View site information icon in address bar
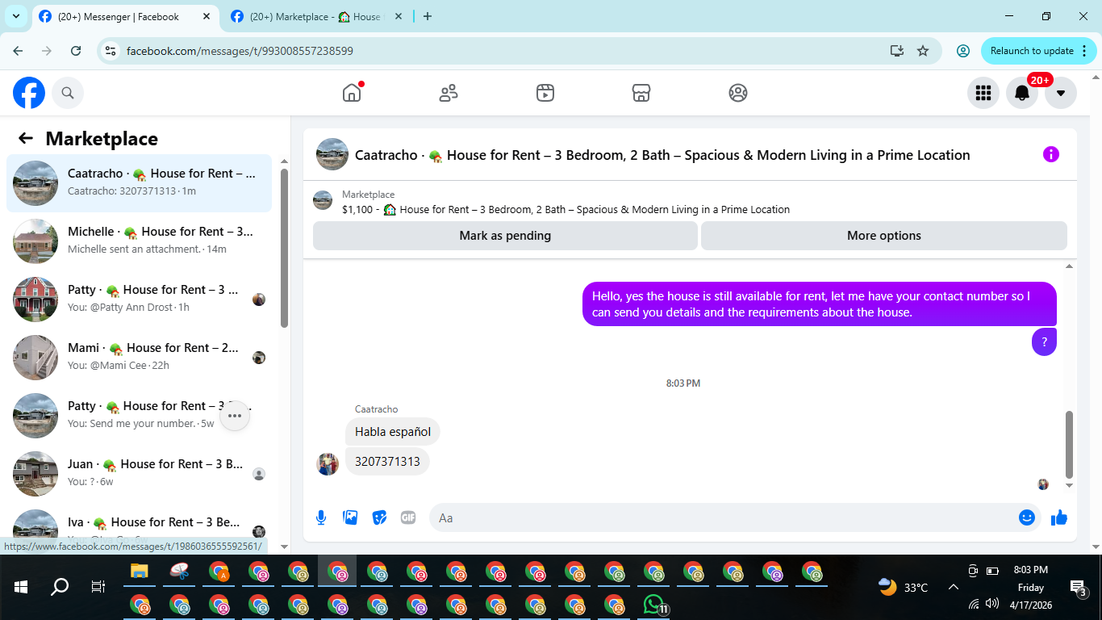 pyautogui.click(x=111, y=51)
